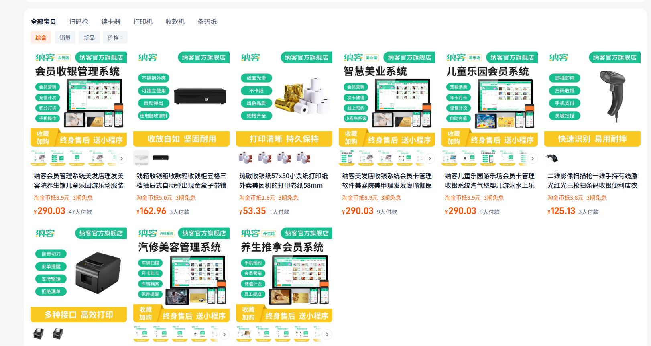The height and width of the screenshot is (346, 651).
Task: Switch to the 扫码枪 category tab
Action: point(79,22)
